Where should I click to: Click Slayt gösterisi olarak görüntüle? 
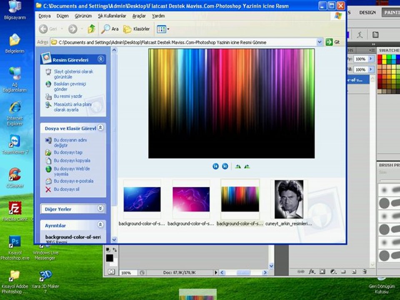click(73, 74)
